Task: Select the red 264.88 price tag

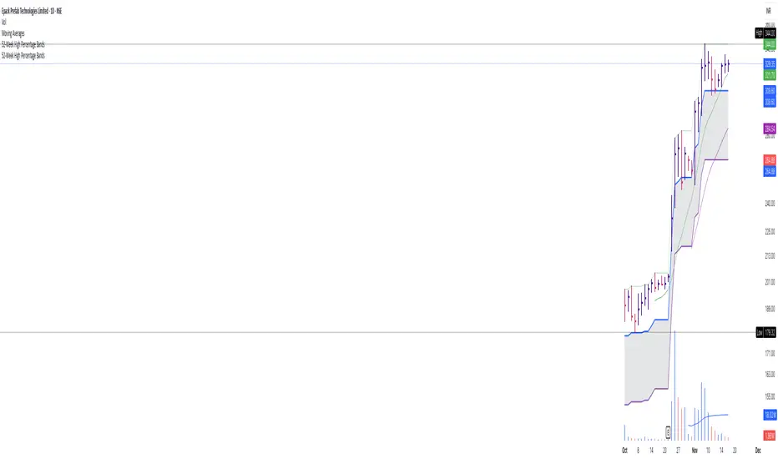Action: pos(770,159)
